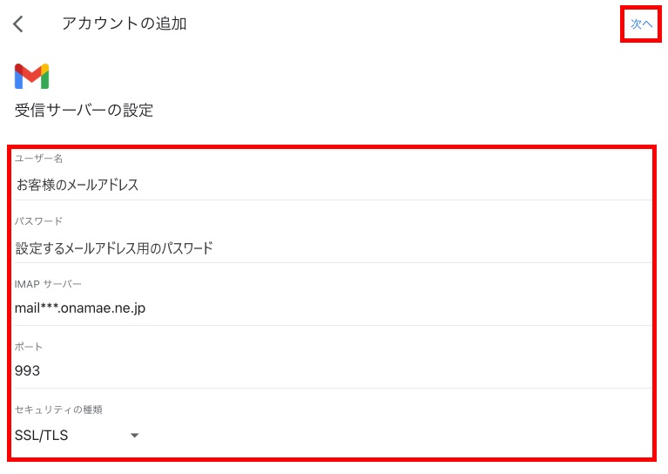Click the セキュリティの種類 label

58,410
